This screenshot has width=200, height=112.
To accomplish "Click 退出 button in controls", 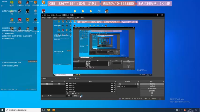I will (x=152, y=95).
